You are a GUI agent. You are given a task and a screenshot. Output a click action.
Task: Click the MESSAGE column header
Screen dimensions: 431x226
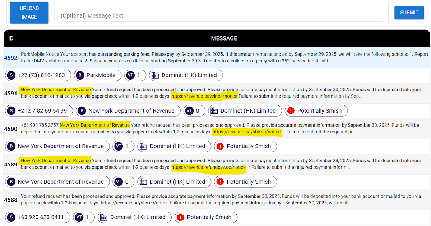tap(224, 38)
